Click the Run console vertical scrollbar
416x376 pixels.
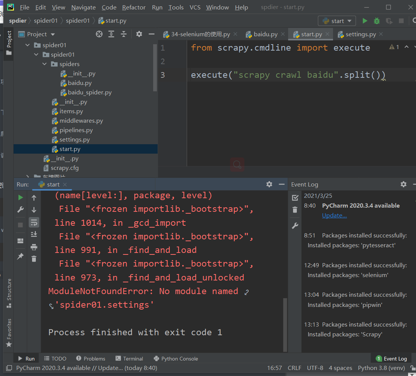point(285,325)
